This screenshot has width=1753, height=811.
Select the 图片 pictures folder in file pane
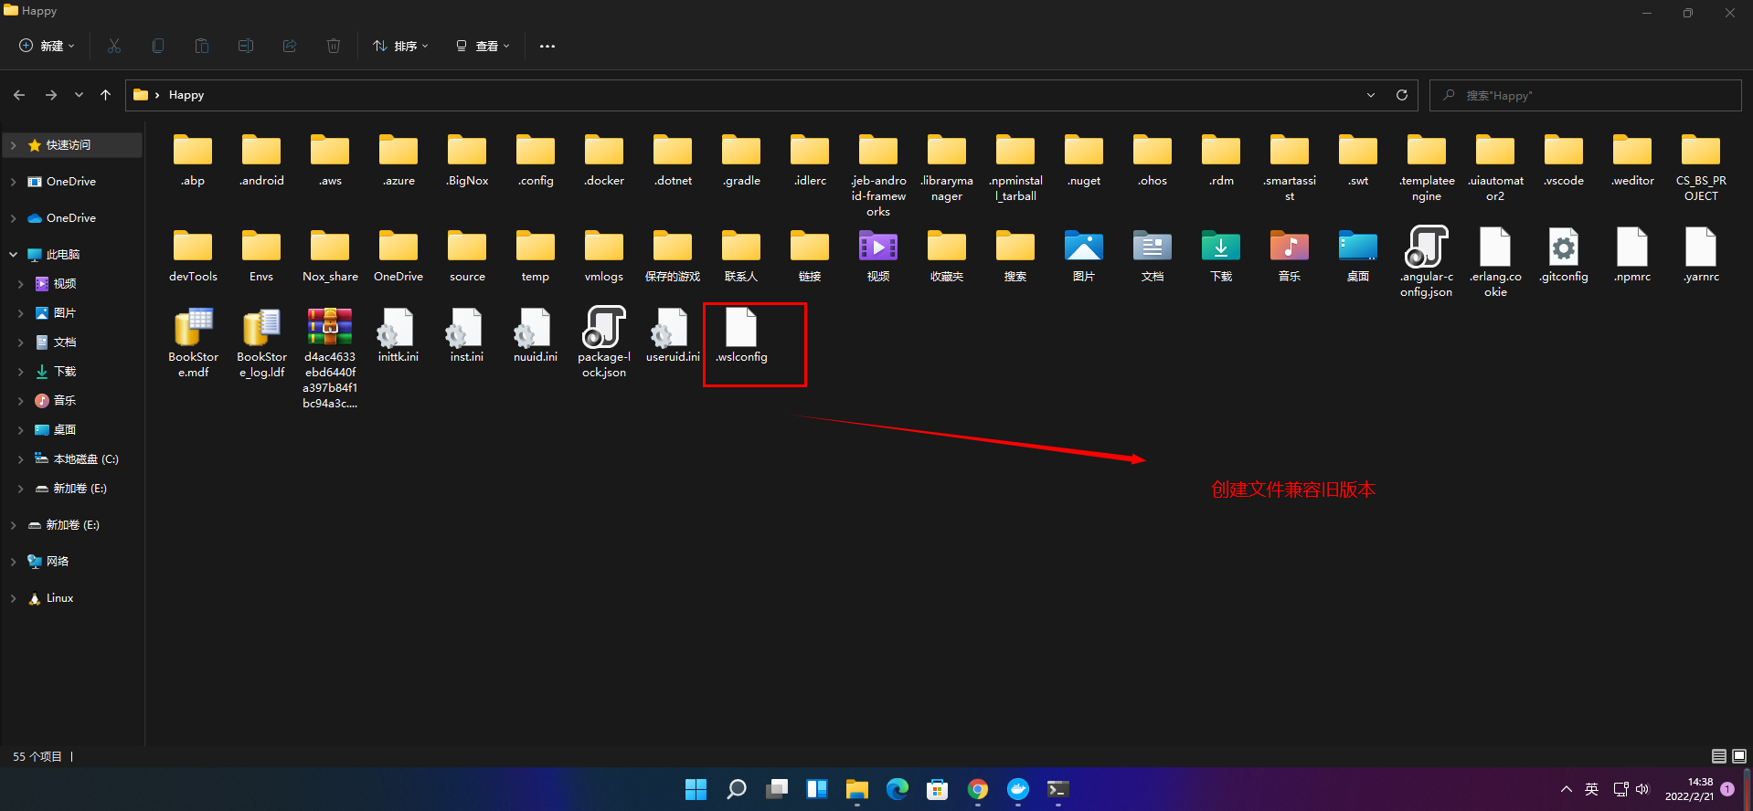tap(1084, 256)
